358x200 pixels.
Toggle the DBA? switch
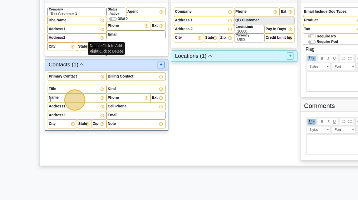113,19
